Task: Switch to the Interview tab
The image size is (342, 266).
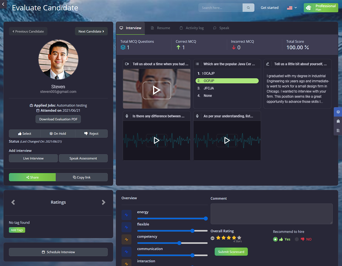Action: tap(131, 28)
